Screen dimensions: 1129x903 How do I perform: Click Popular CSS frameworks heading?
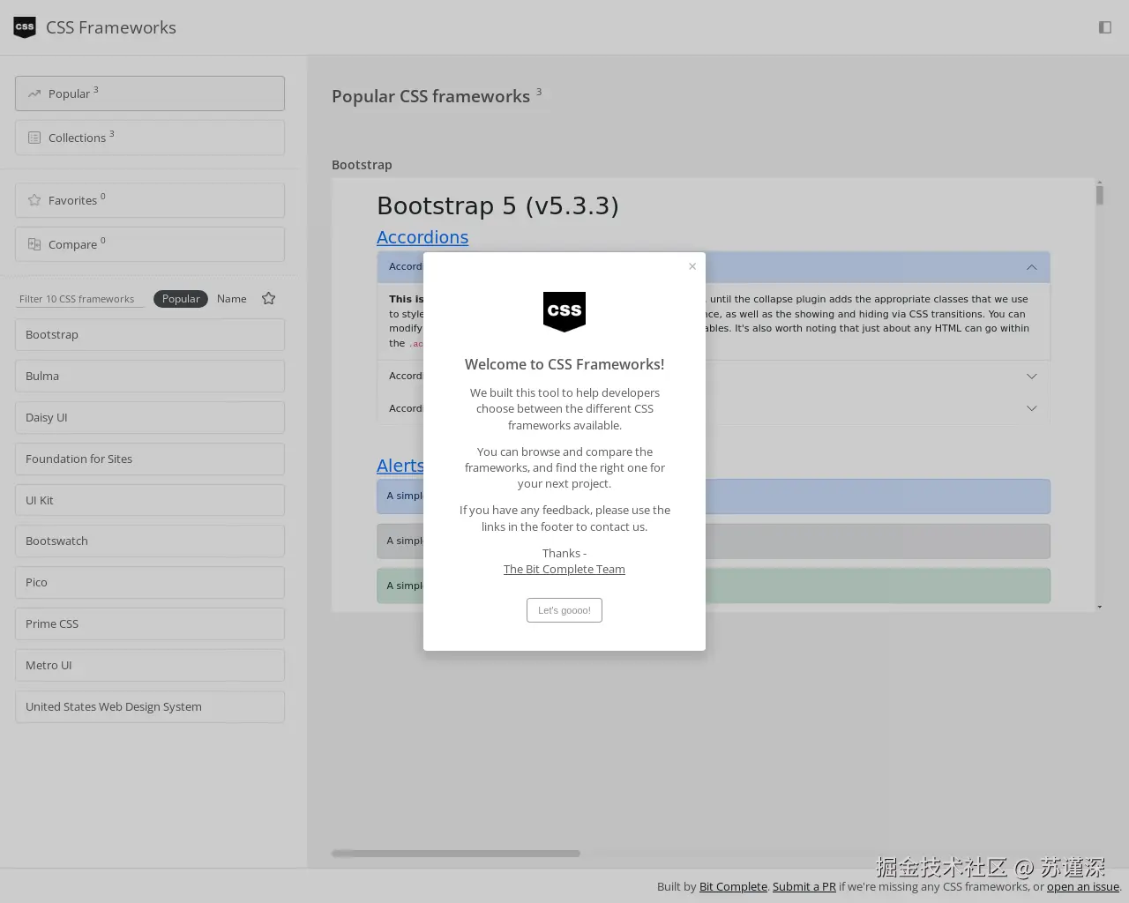[430, 96]
